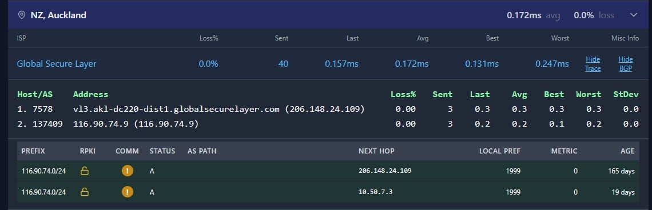Click the 0.131ms Best latency value
This screenshot has height=210, width=652.
482,64
